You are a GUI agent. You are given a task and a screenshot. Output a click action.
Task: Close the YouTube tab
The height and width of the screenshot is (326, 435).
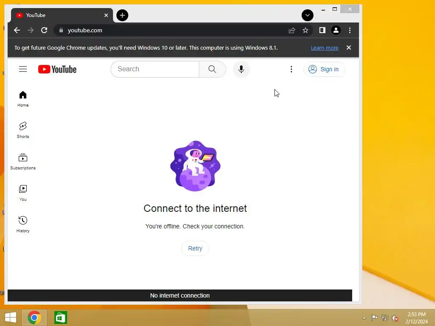tap(106, 15)
